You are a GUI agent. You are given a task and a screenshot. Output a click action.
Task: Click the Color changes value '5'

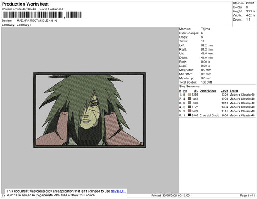coord(202,33)
